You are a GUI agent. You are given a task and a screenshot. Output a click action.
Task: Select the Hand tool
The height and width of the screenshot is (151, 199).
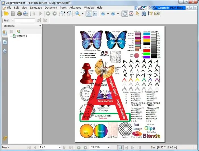point(125,13)
